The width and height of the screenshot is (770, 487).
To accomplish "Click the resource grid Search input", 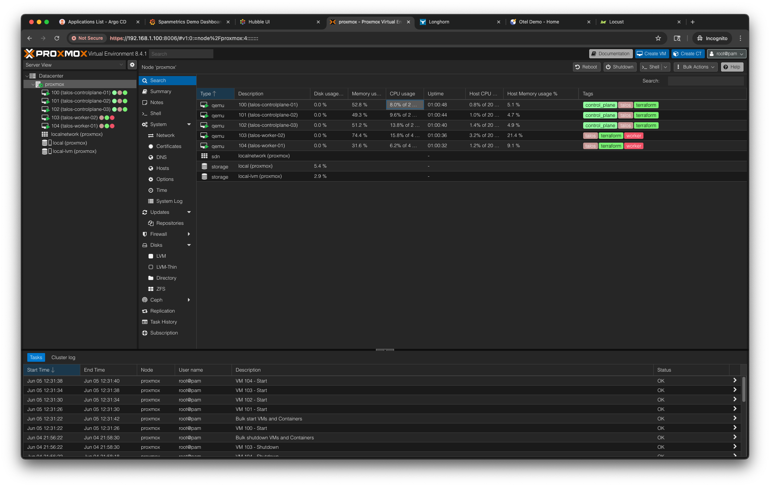I will [x=706, y=81].
